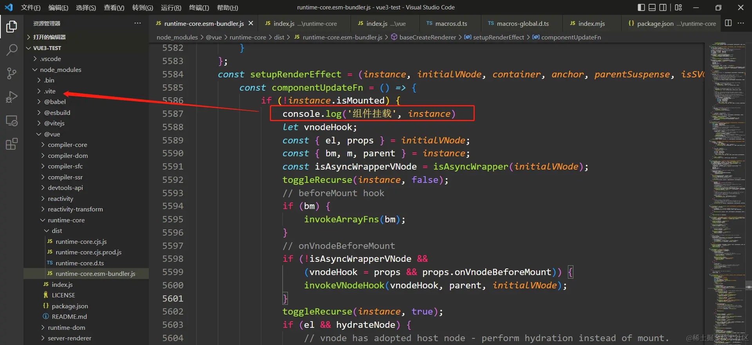Click JS icon of index.js tree file

coord(46,284)
